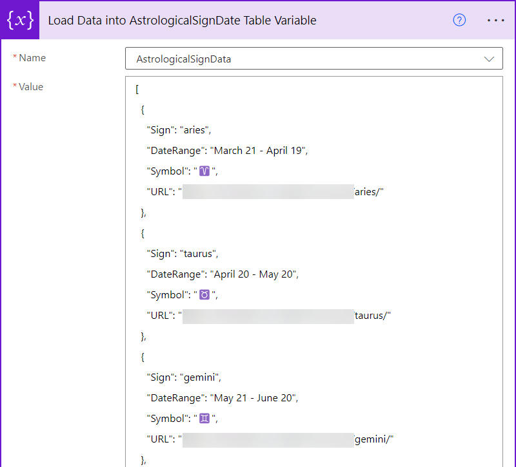Click the URL line ending in gemini/
Viewport: 516px width, 467px height.
[270, 439]
